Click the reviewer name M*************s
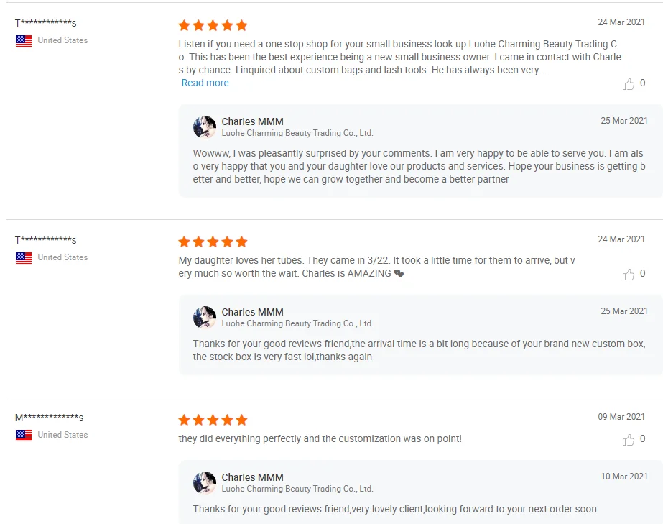Screen dimensions: 663x524 (x=50, y=418)
